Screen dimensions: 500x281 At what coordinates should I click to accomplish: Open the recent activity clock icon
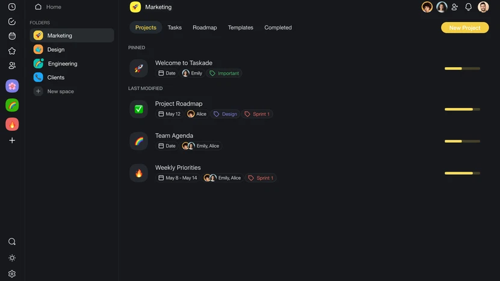point(12,7)
